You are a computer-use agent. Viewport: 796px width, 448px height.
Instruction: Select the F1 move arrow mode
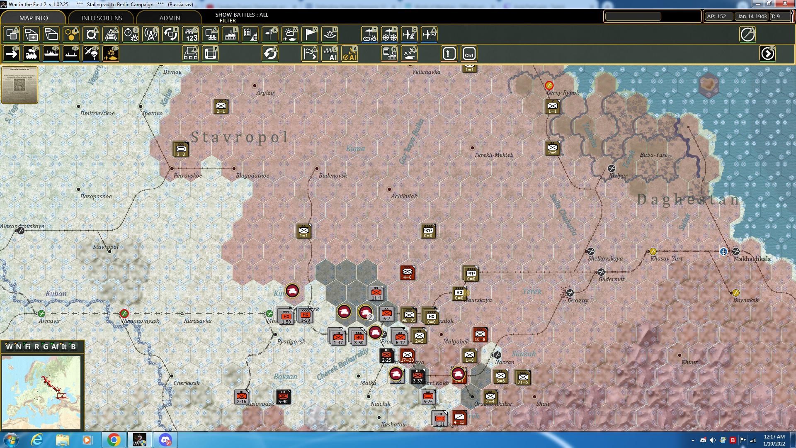[x=11, y=54]
